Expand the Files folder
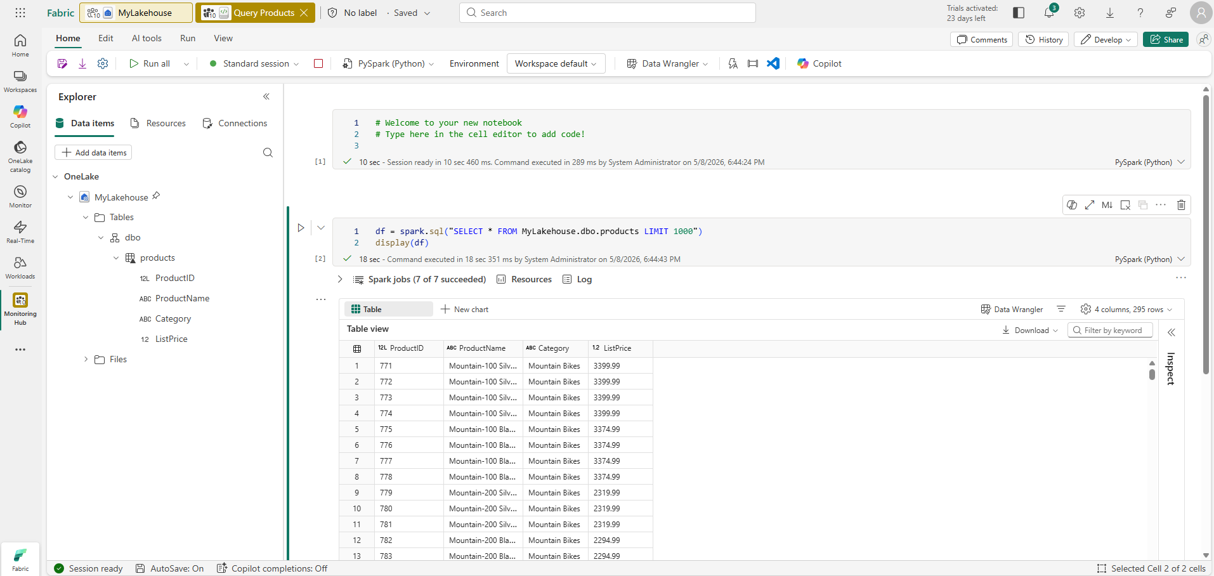The image size is (1214, 576). (x=86, y=359)
